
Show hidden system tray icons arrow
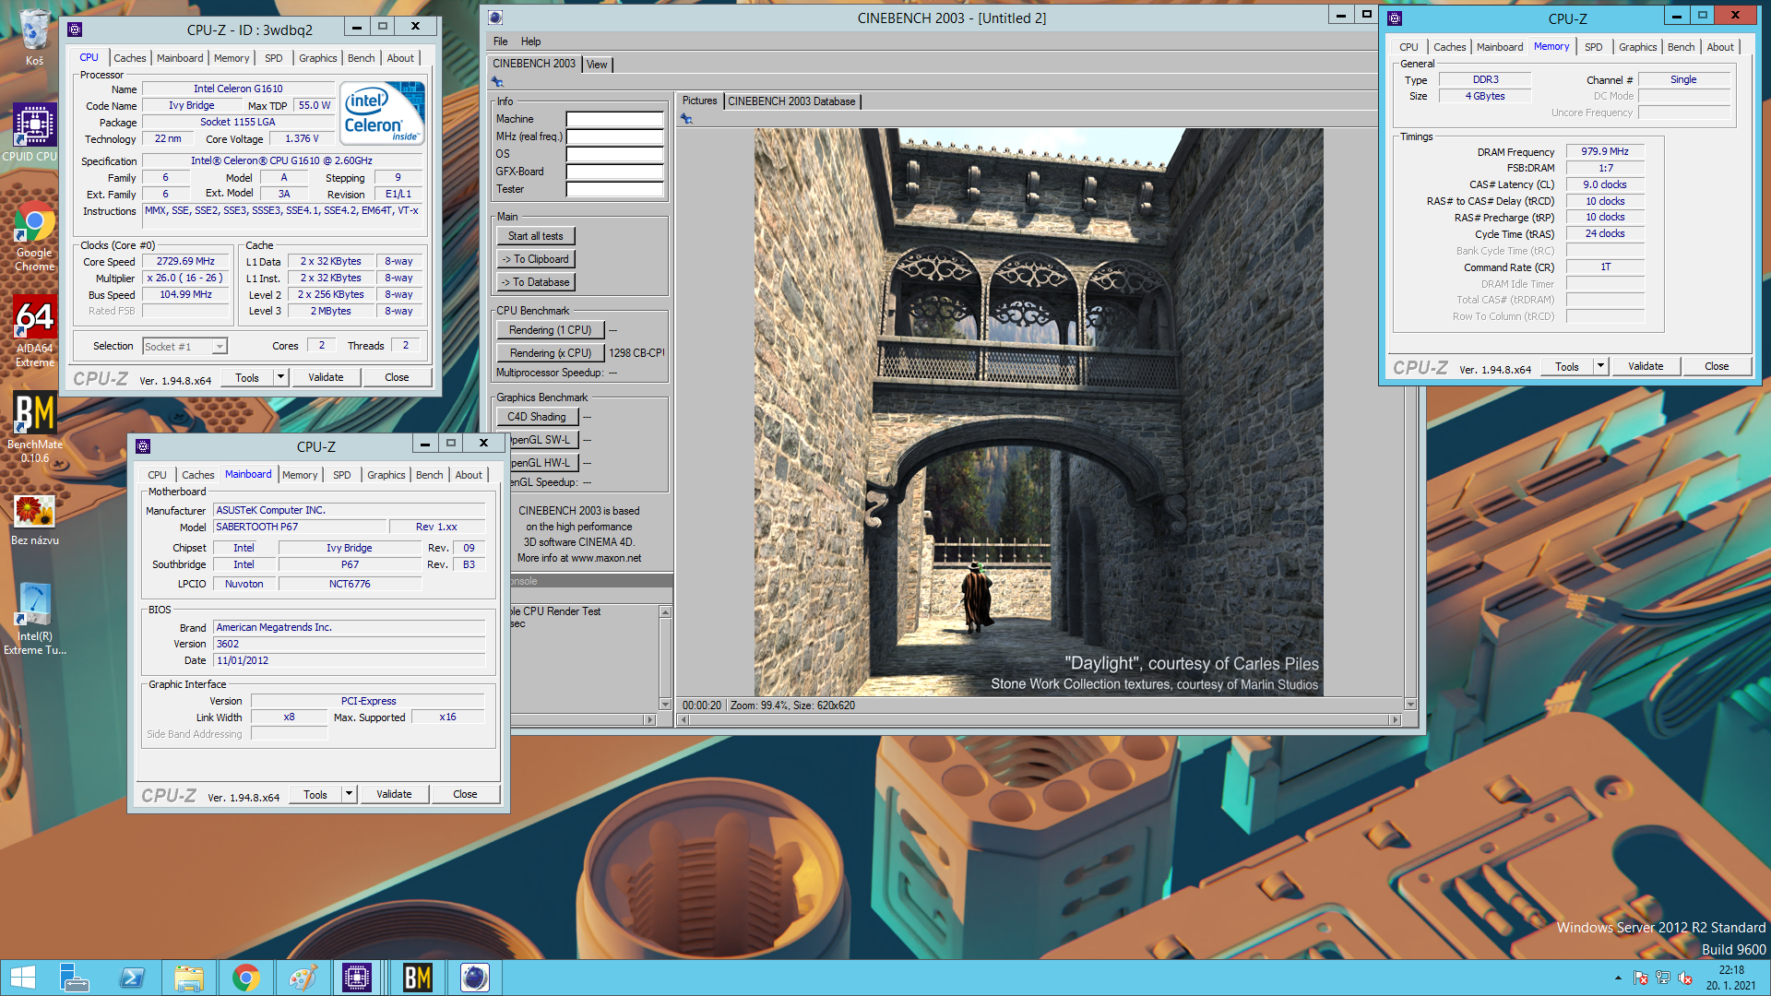click(1618, 978)
